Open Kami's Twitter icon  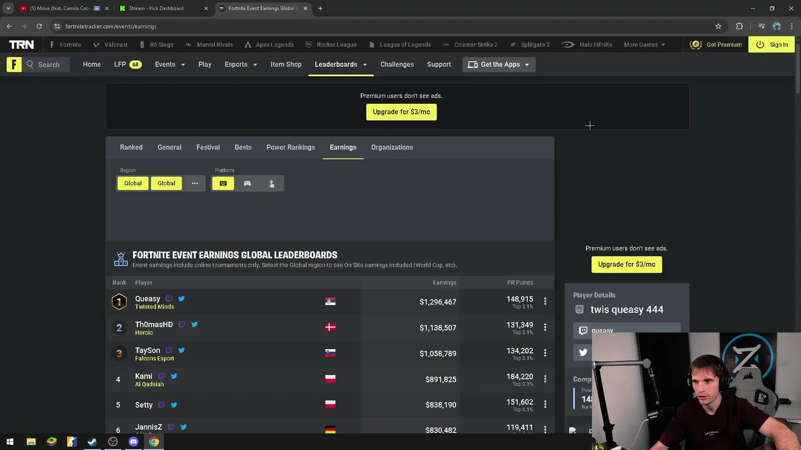173,376
